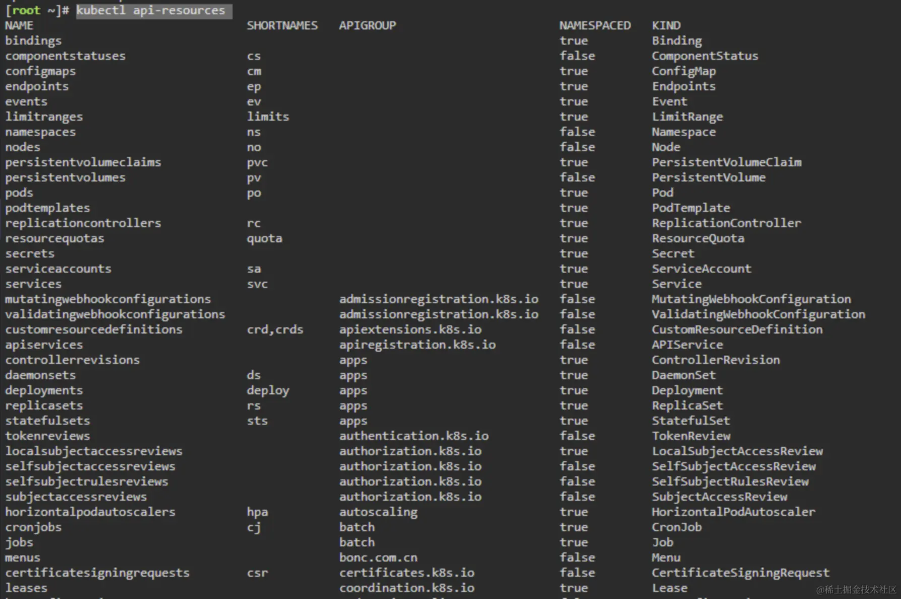This screenshot has height=599, width=901.
Task: Click the APIGROUP column header
Action: coord(367,26)
